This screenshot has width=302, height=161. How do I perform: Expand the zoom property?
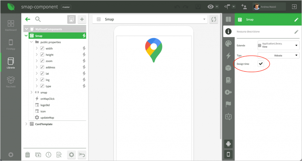point(37,61)
